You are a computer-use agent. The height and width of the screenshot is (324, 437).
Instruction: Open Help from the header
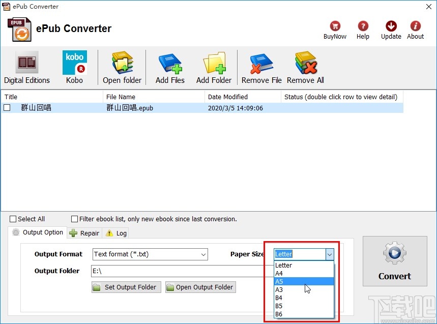363,30
